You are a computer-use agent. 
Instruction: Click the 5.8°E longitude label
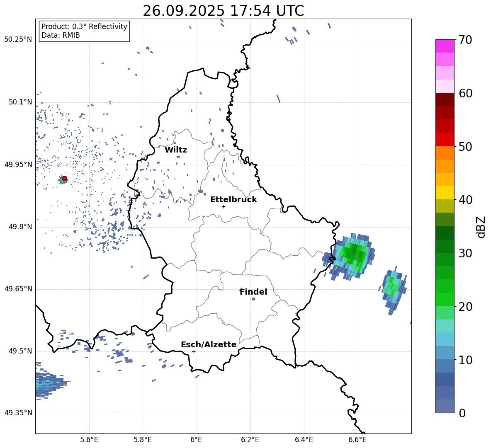click(143, 440)
